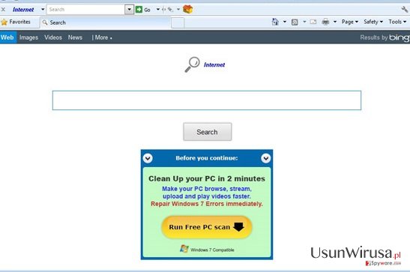
Task: Open the Internet toolbar logo dropdown arrow
Action: pos(43,10)
